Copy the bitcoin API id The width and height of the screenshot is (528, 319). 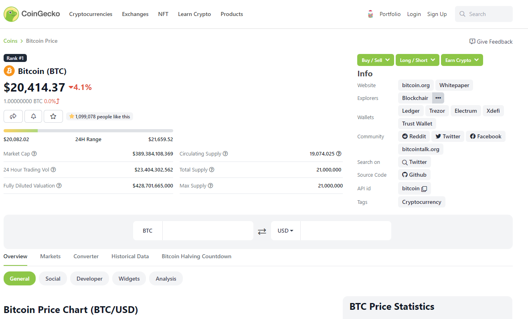coord(424,189)
